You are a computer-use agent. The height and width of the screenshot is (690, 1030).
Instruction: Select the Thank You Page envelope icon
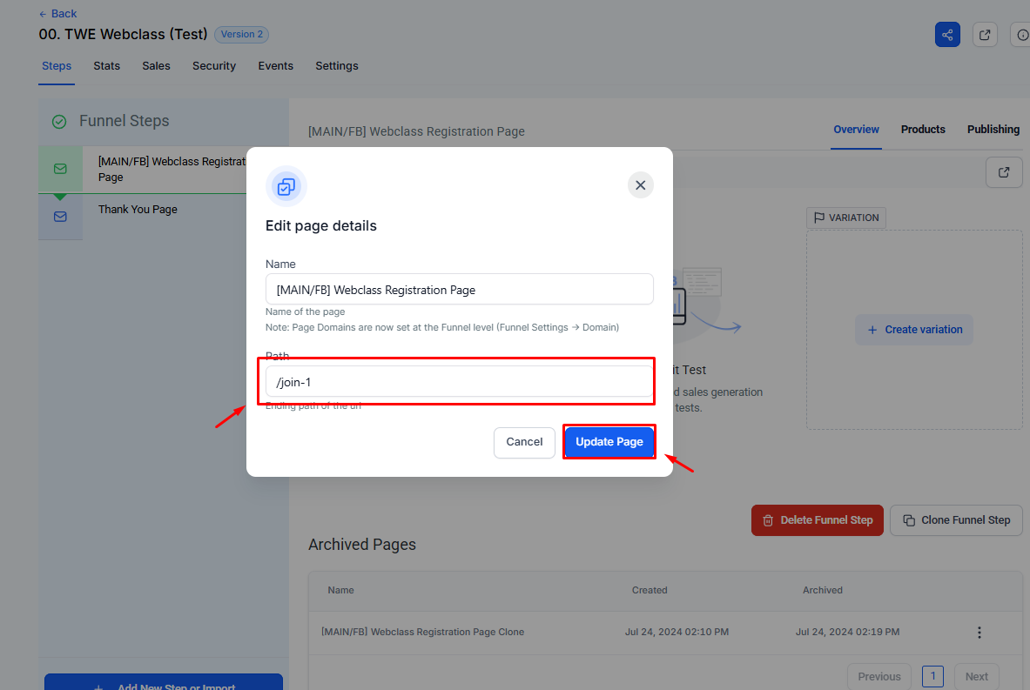(60, 217)
